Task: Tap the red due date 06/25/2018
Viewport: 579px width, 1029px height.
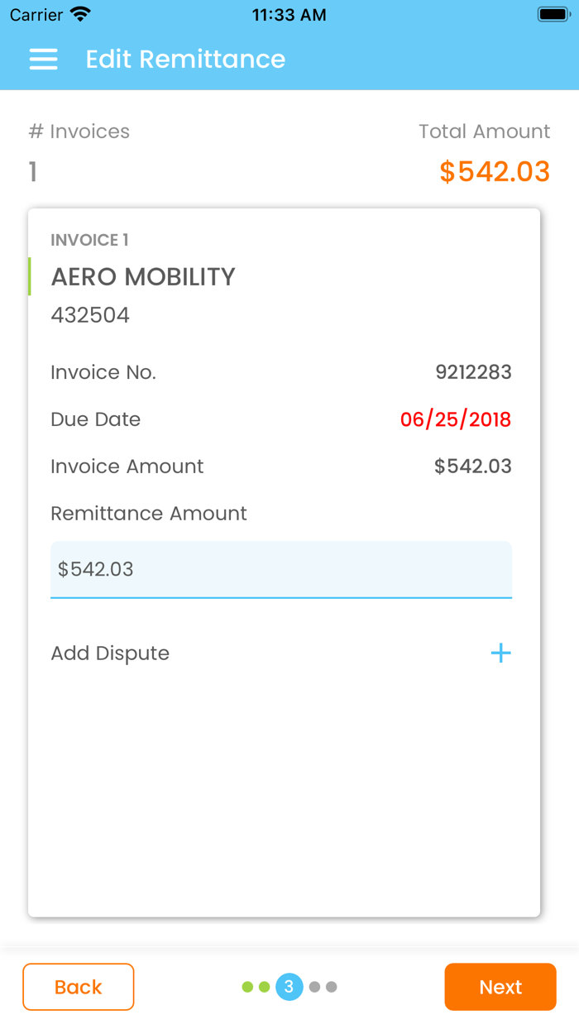Action: point(456,419)
